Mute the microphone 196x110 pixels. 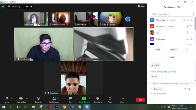(7, 100)
